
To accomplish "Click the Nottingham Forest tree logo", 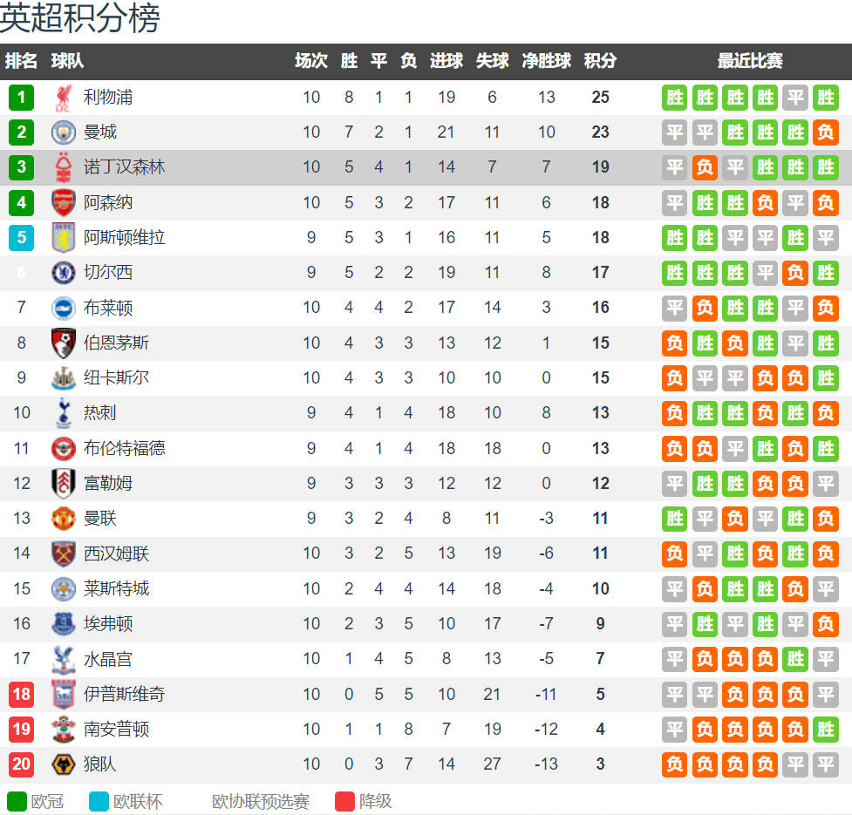I will point(64,167).
